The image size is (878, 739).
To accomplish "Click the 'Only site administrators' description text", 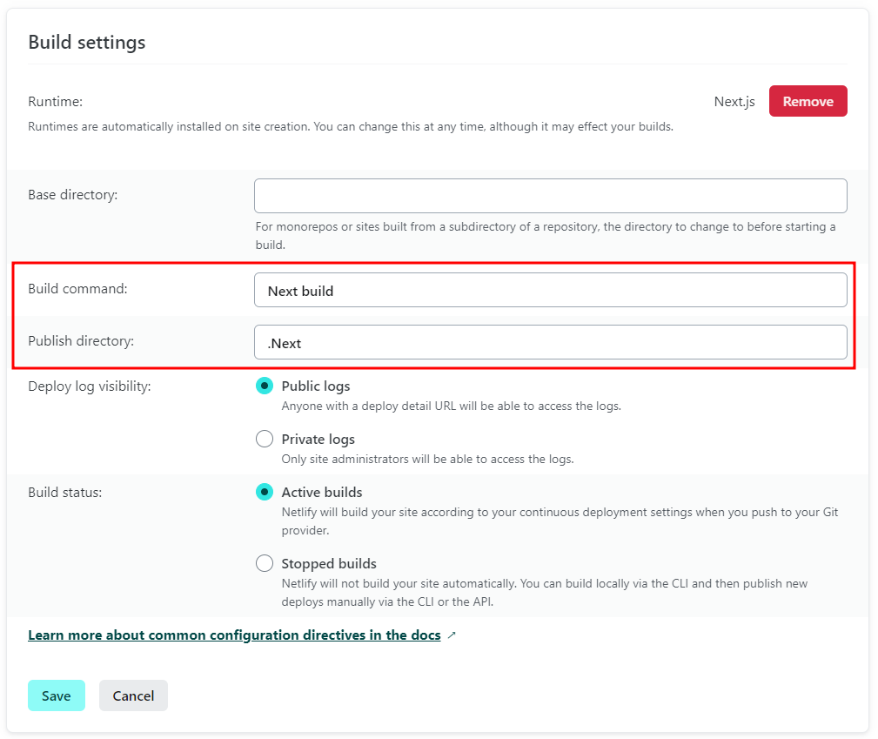I will click(428, 459).
